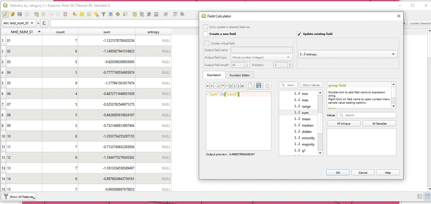Deselect all features icon
The image size is (431, 204).
tap(96, 14)
